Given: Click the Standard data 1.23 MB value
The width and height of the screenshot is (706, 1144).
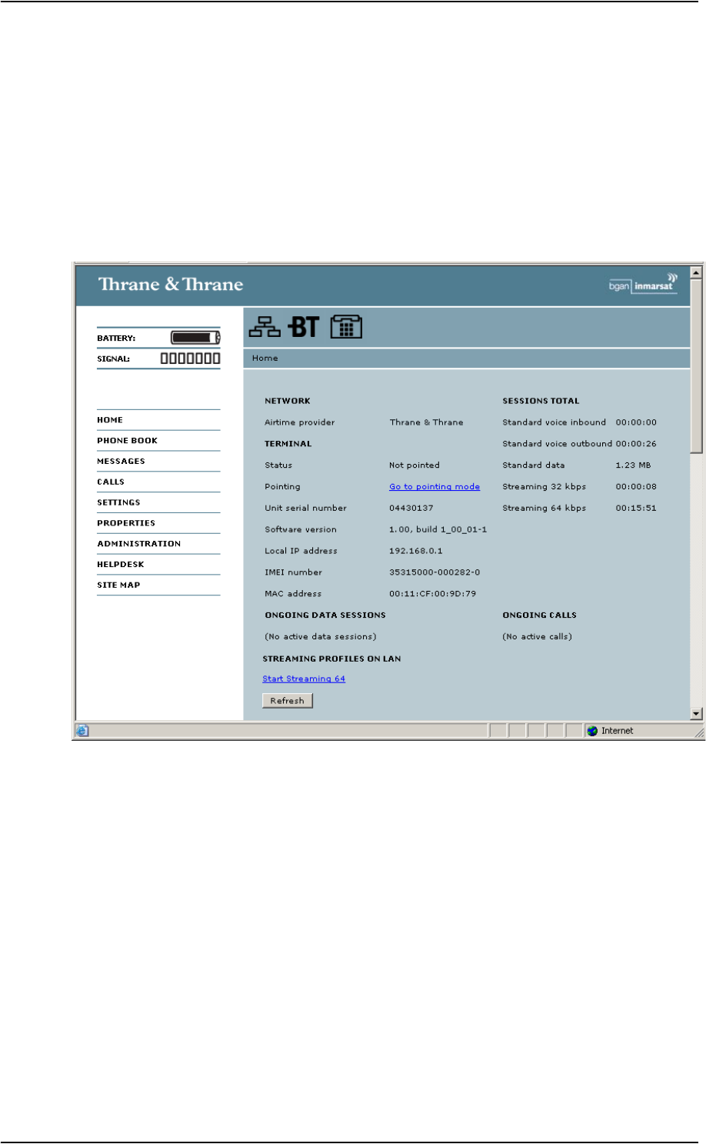Looking at the screenshot, I should [x=634, y=465].
